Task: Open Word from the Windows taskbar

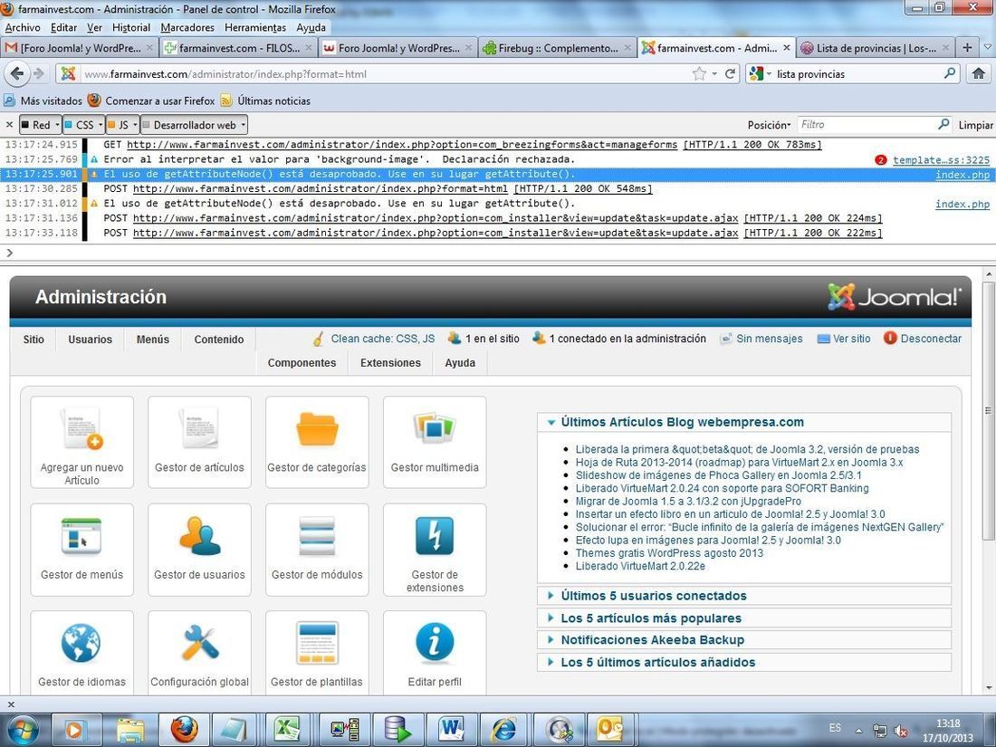Action: pos(451,730)
